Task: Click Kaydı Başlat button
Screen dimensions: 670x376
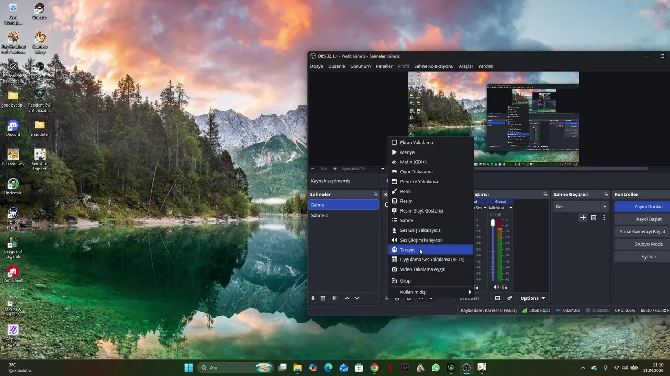Action: (642, 219)
